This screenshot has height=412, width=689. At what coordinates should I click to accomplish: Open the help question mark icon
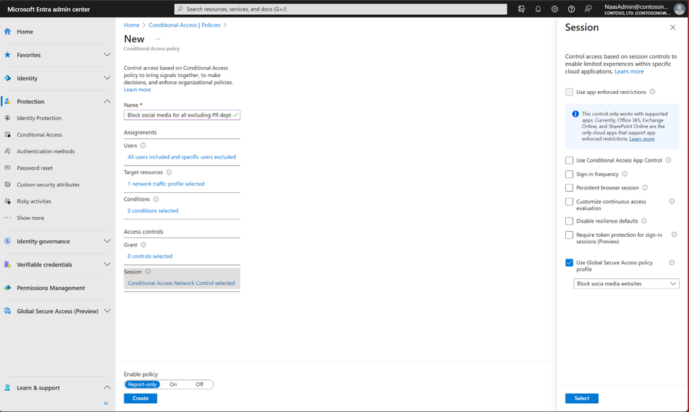click(x=571, y=8)
